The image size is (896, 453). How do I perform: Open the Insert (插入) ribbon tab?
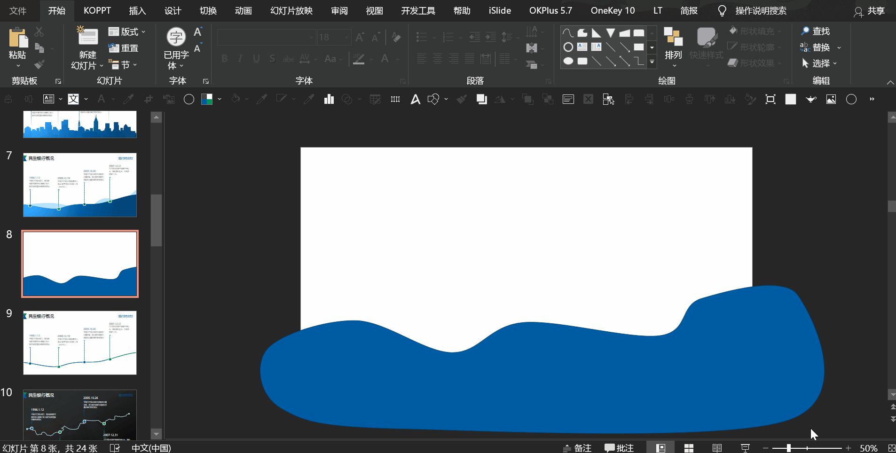(x=137, y=10)
